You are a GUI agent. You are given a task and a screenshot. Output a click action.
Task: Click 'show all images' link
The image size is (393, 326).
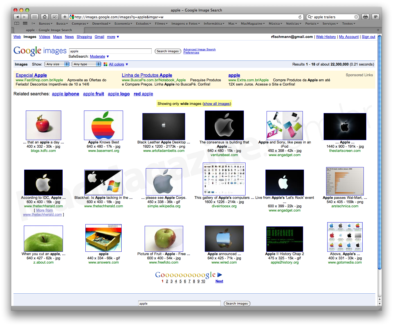coord(217,104)
